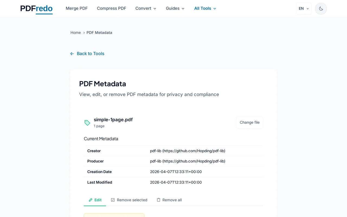Select the Creator metadata row

173,151
